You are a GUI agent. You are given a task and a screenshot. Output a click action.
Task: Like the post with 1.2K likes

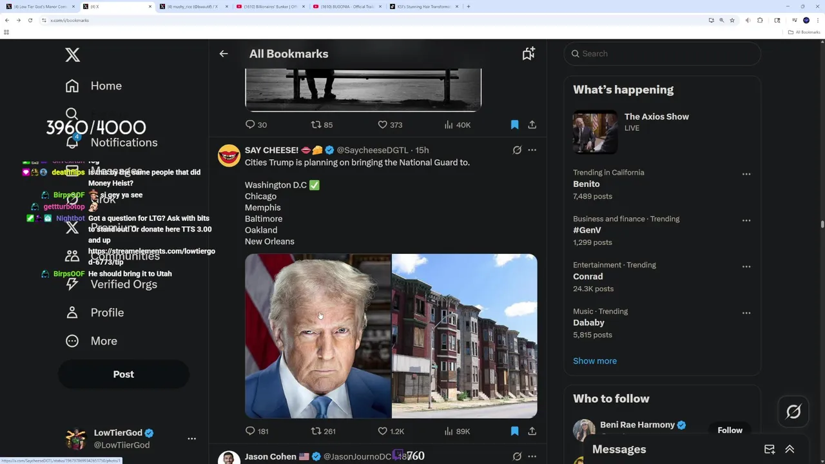(x=391, y=431)
